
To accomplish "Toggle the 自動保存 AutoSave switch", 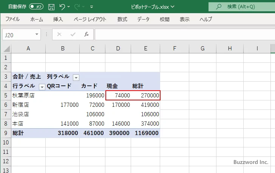I will [36, 7].
